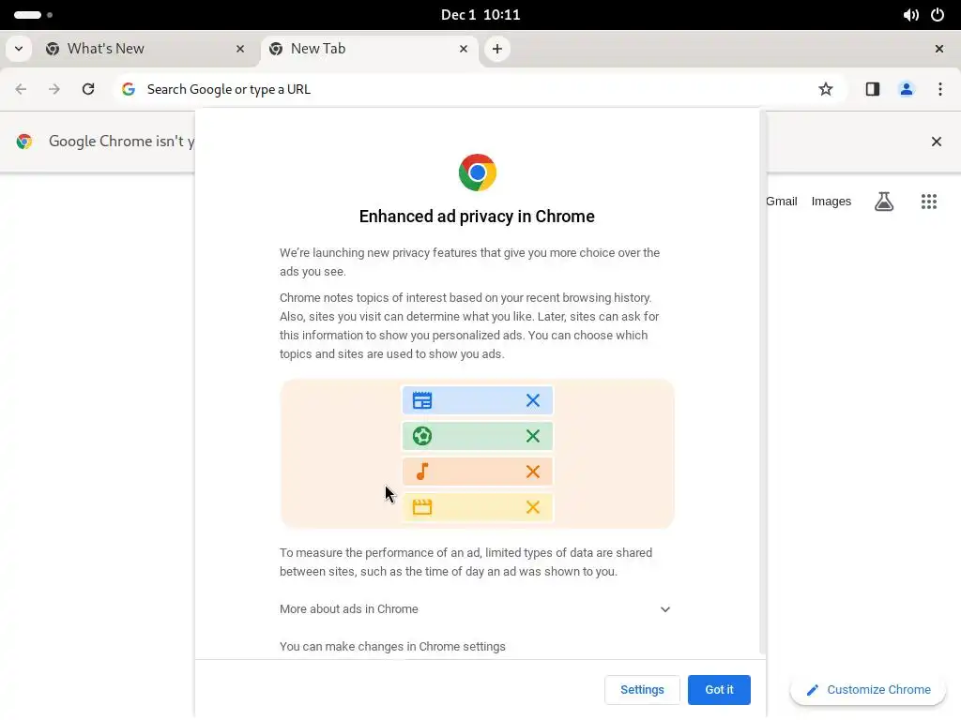Click the orange music note icon
This screenshot has height=720, width=961.
pos(422,472)
